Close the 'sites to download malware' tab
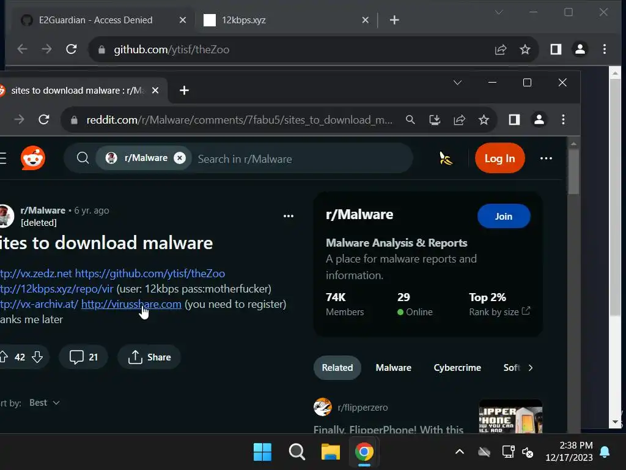Image resolution: width=626 pixels, height=470 pixels. pyautogui.click(x=155, y=91)
